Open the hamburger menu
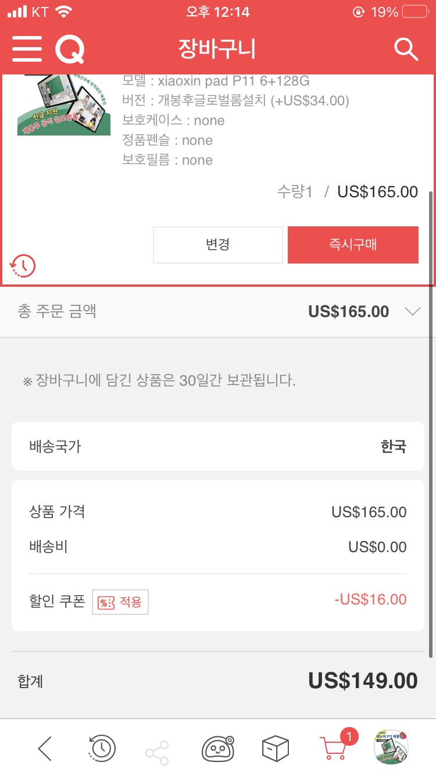The height and width of the screenshot is (776, 436). [27, 49]
